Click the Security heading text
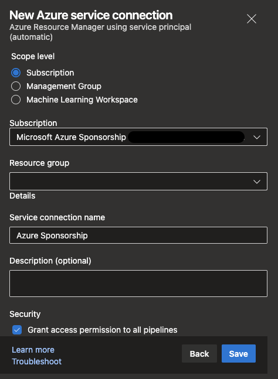This screenshot has width=278, height=379. [x=25, y=314]
